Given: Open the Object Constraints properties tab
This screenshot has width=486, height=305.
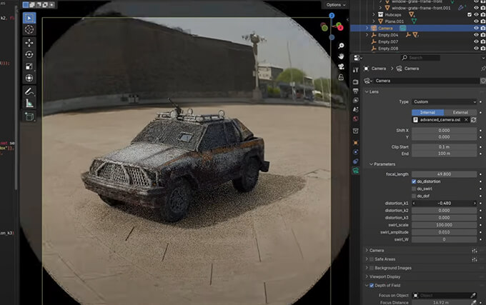Looking at the screenshot, I should tap(355, 161).
